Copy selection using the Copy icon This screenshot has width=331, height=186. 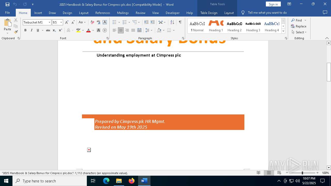pyautogui.click(x=16, y=26)
